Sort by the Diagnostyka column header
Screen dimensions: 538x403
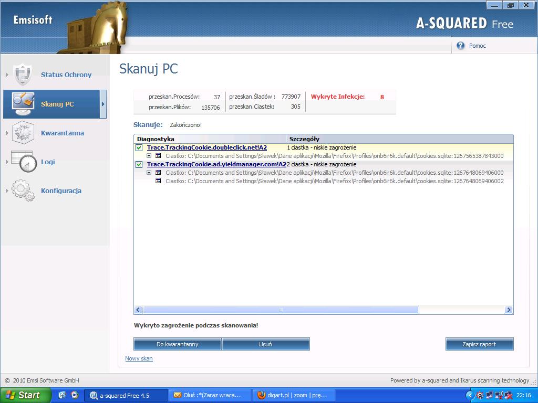point(210,139)
